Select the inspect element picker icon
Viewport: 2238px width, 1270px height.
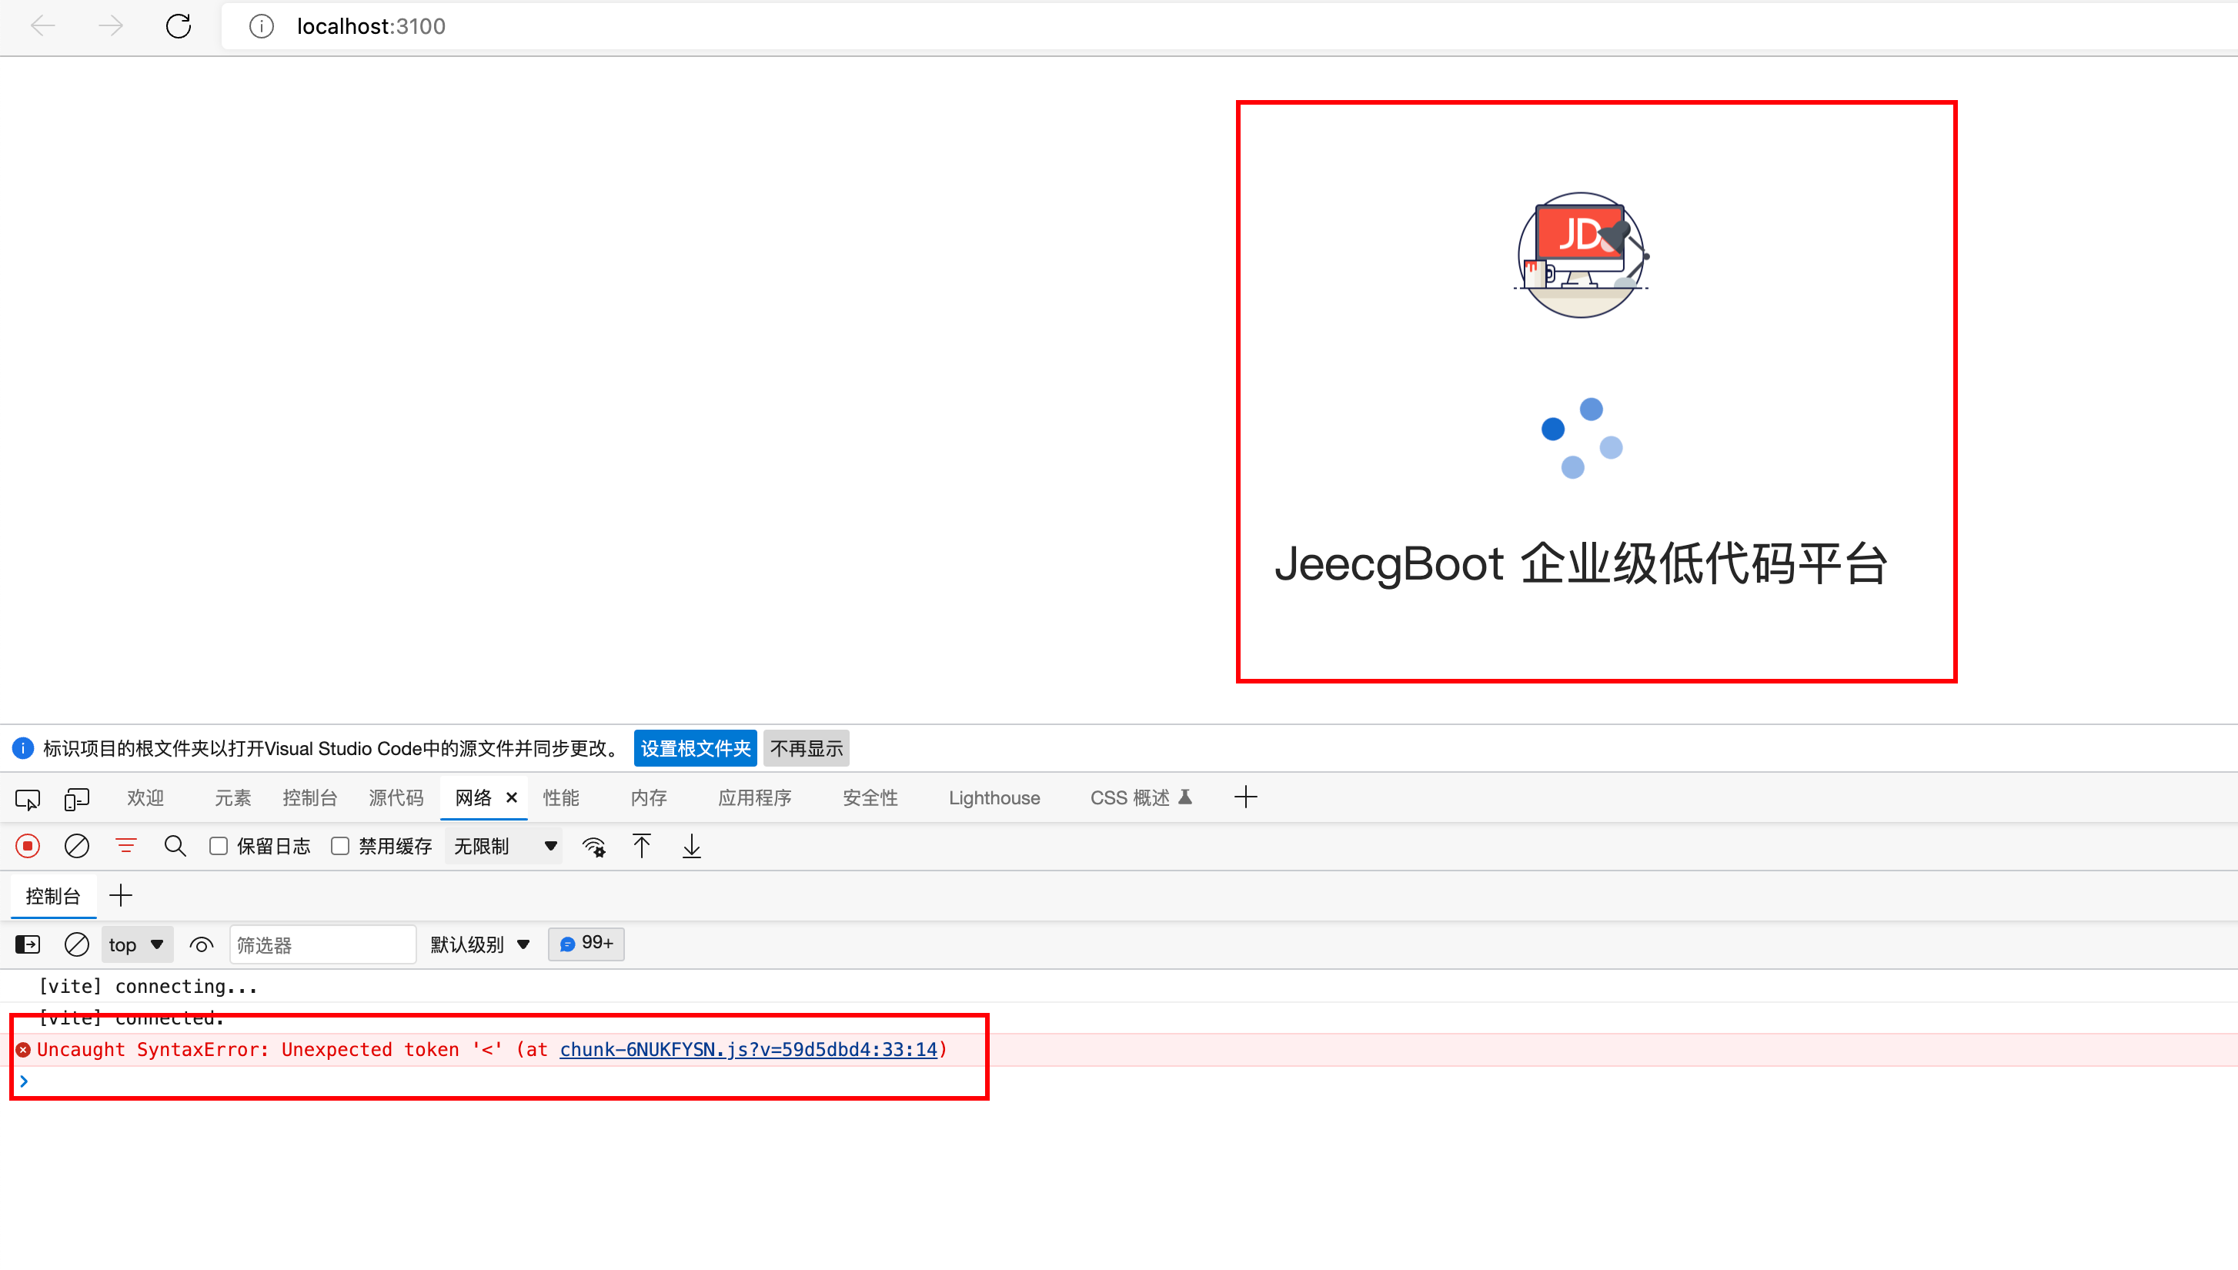click(x=27, y=798)
